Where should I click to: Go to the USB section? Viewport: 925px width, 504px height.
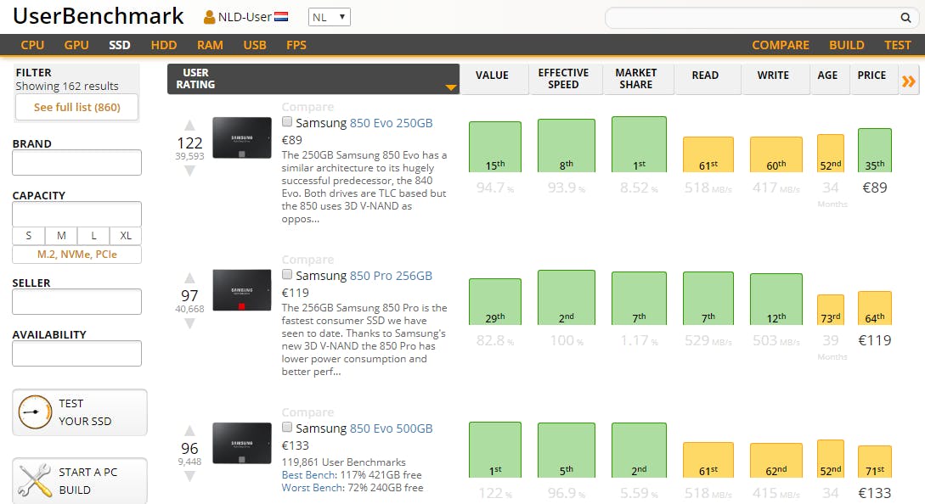click(255, 45)
